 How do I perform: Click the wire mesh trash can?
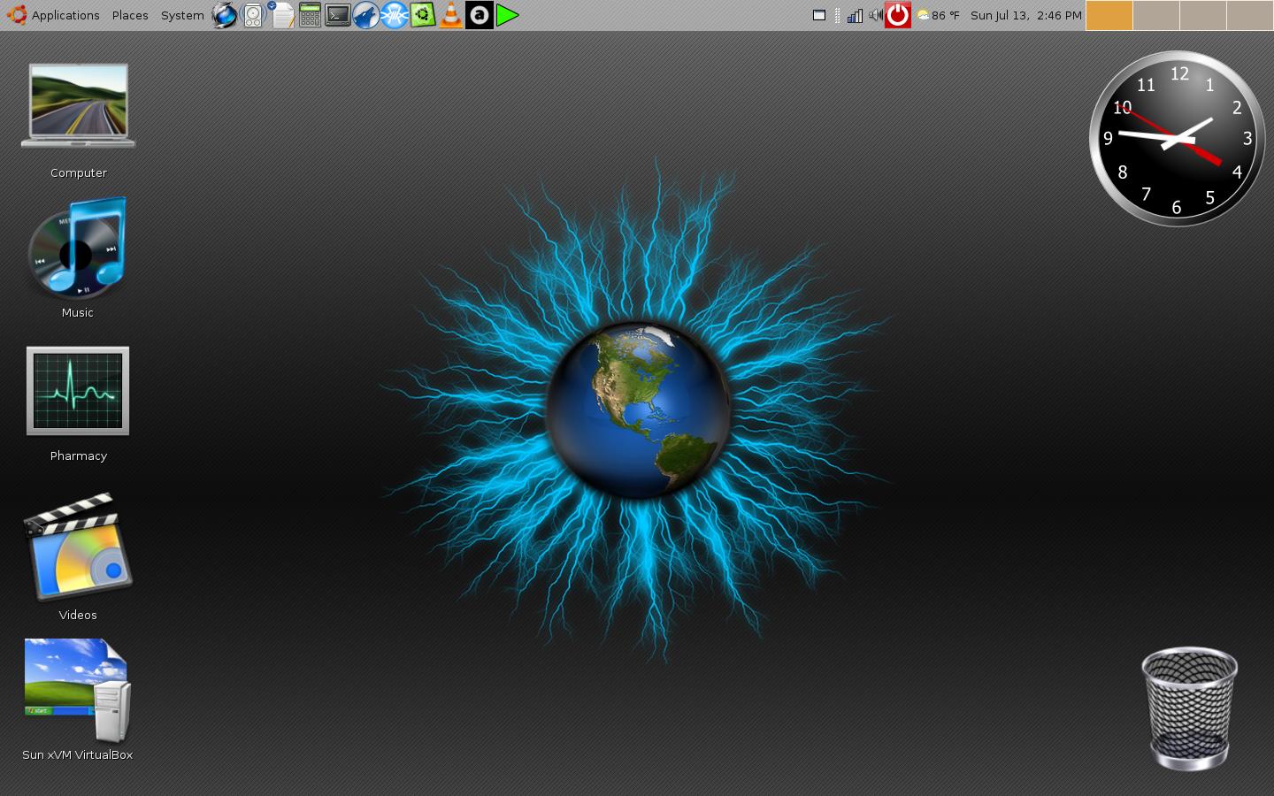click(x=1189, y=708)
